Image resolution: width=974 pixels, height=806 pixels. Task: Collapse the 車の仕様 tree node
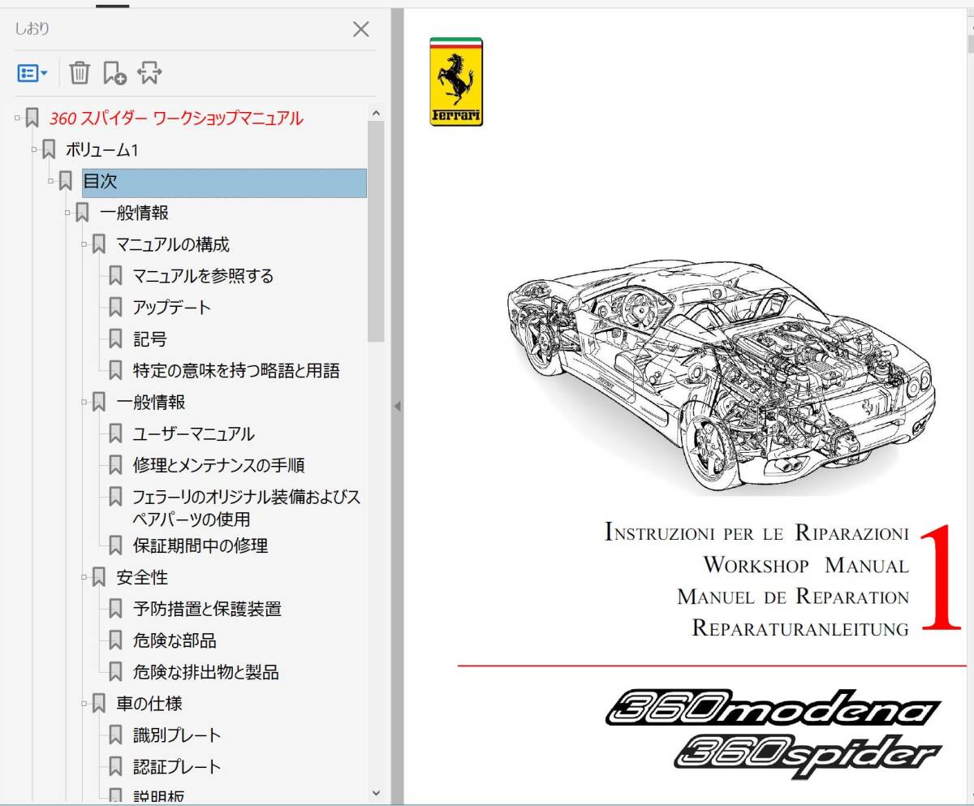coord(84,703)
